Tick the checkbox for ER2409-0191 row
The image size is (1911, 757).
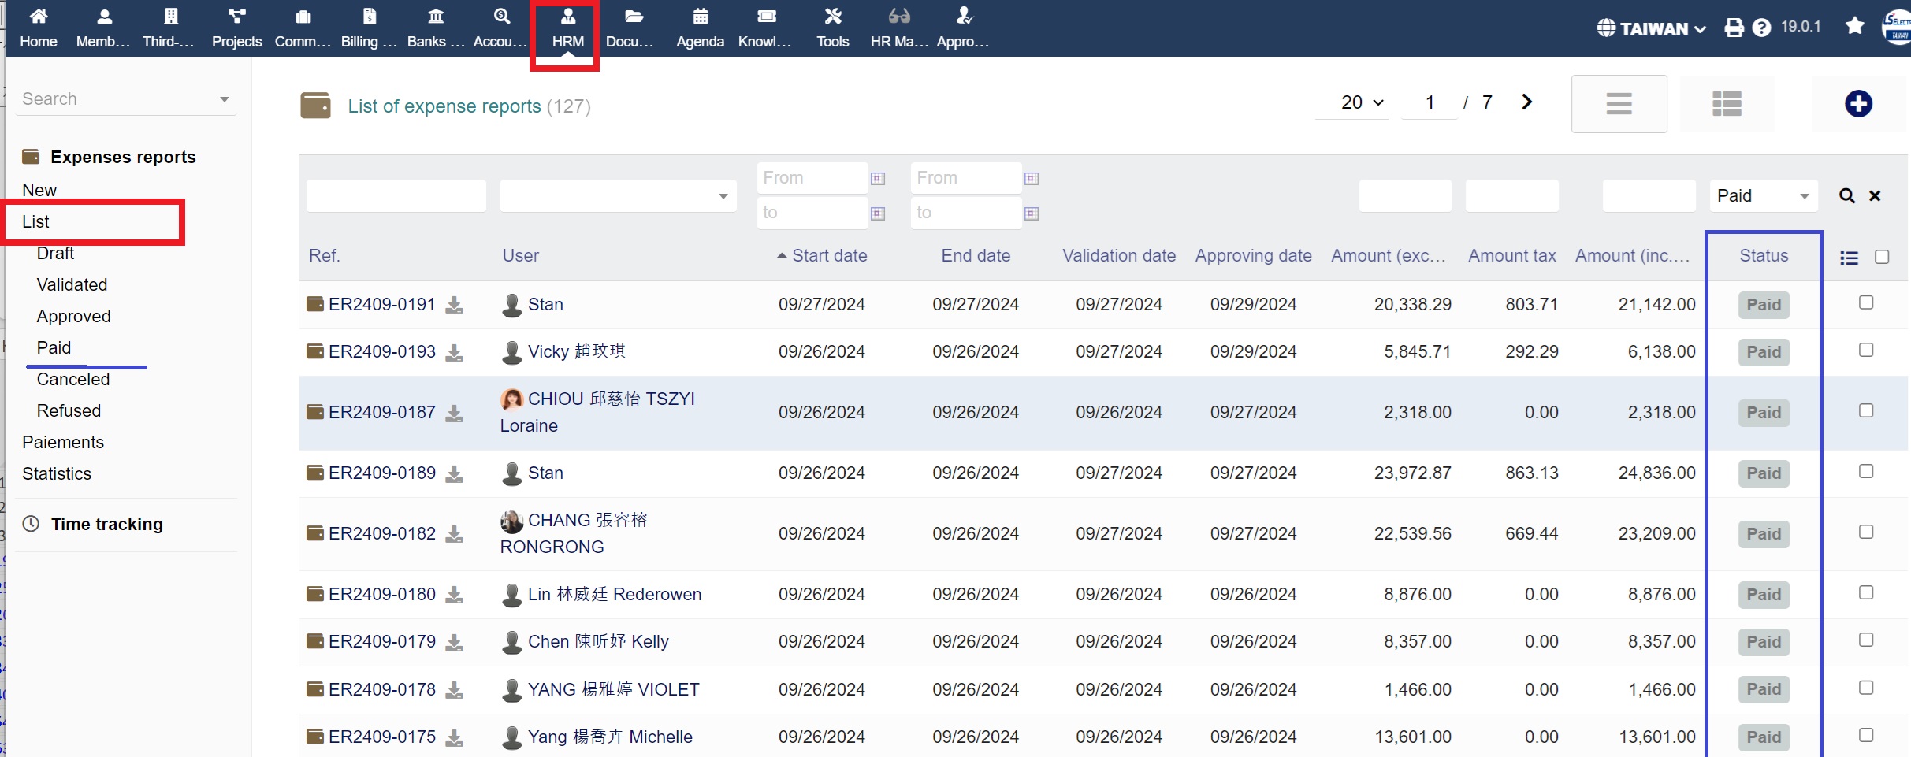coord(1865,303)
